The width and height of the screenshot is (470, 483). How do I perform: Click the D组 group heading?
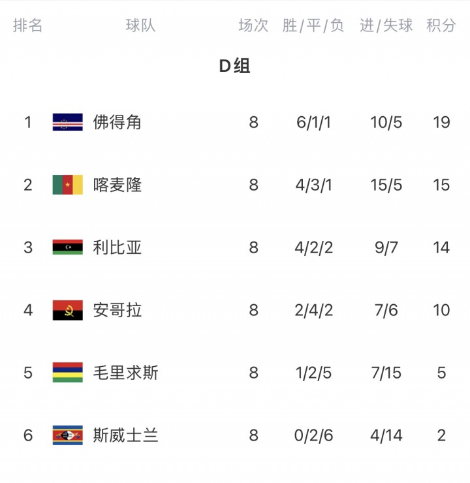[234, 66]
